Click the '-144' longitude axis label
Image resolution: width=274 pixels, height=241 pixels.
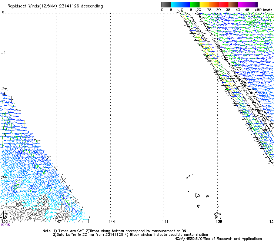110,222
